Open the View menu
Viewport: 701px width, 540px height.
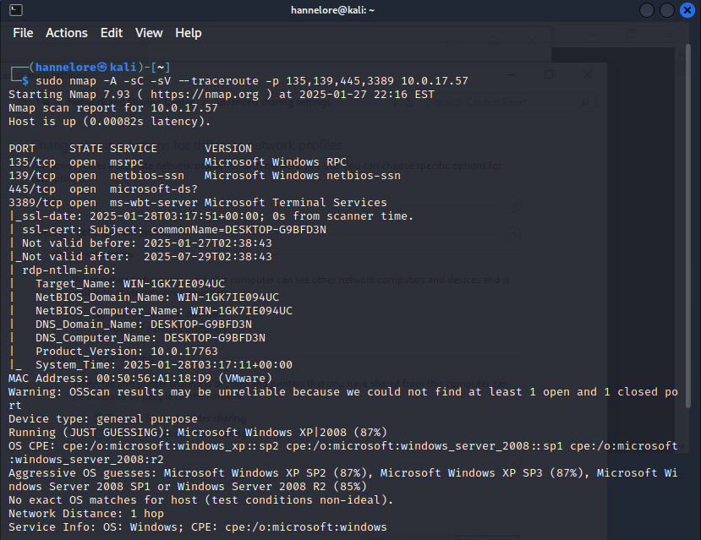pos(149,33)
